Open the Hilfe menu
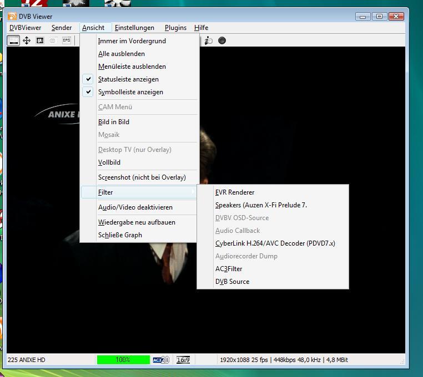 [x=202, y=28]
